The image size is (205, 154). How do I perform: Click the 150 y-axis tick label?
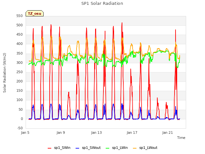(20, 90)
